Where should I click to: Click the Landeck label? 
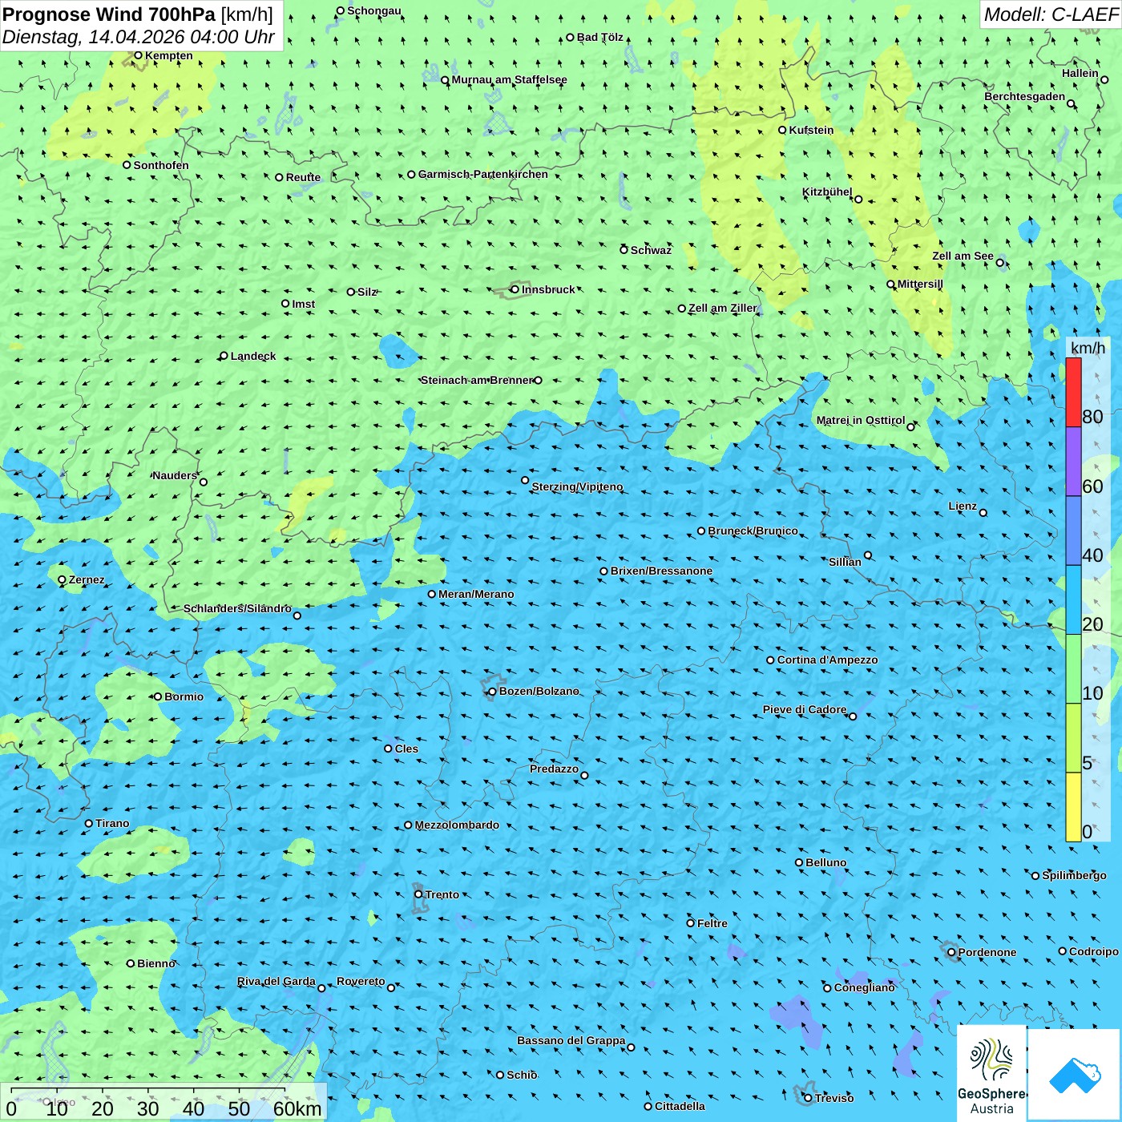[253, 356]
